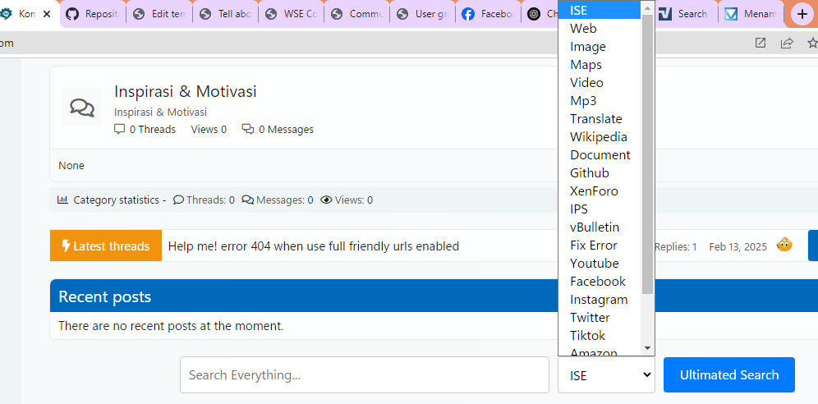Switch to the Edit tem tab
Viewport: 818px width, 404px height.
(x=159, y=14)
